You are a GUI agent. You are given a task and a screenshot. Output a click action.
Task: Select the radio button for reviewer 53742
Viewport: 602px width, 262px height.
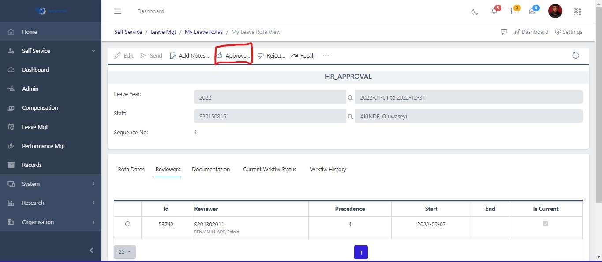(127, 224)
